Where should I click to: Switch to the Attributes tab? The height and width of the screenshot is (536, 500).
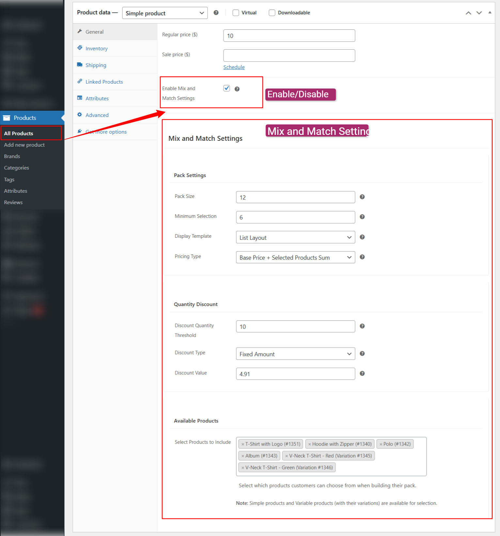click(x=115, y=98)
